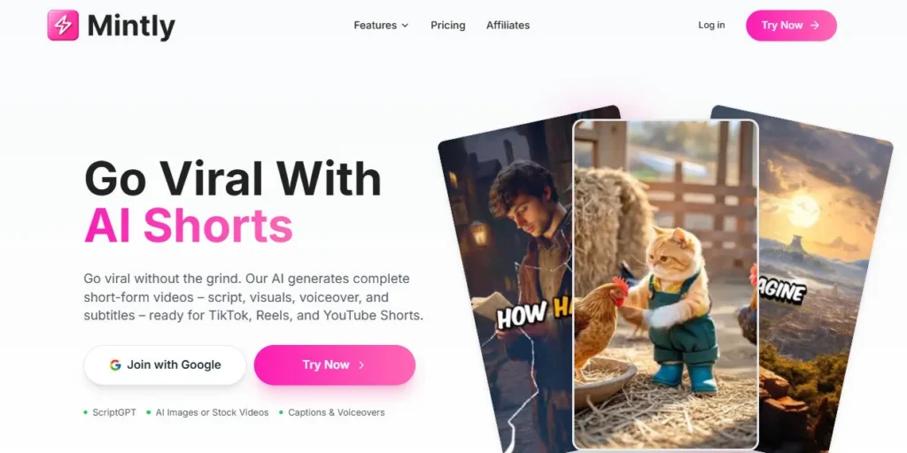Click the Mintly brand name text
Viewport: 907px width, 453px height.
[x=131, y=26]
